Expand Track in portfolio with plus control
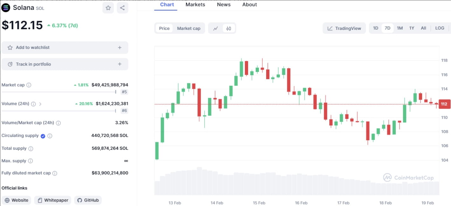The width and height of the screenshot is (451, 206). pyautogui.click(x=120, y=64)
